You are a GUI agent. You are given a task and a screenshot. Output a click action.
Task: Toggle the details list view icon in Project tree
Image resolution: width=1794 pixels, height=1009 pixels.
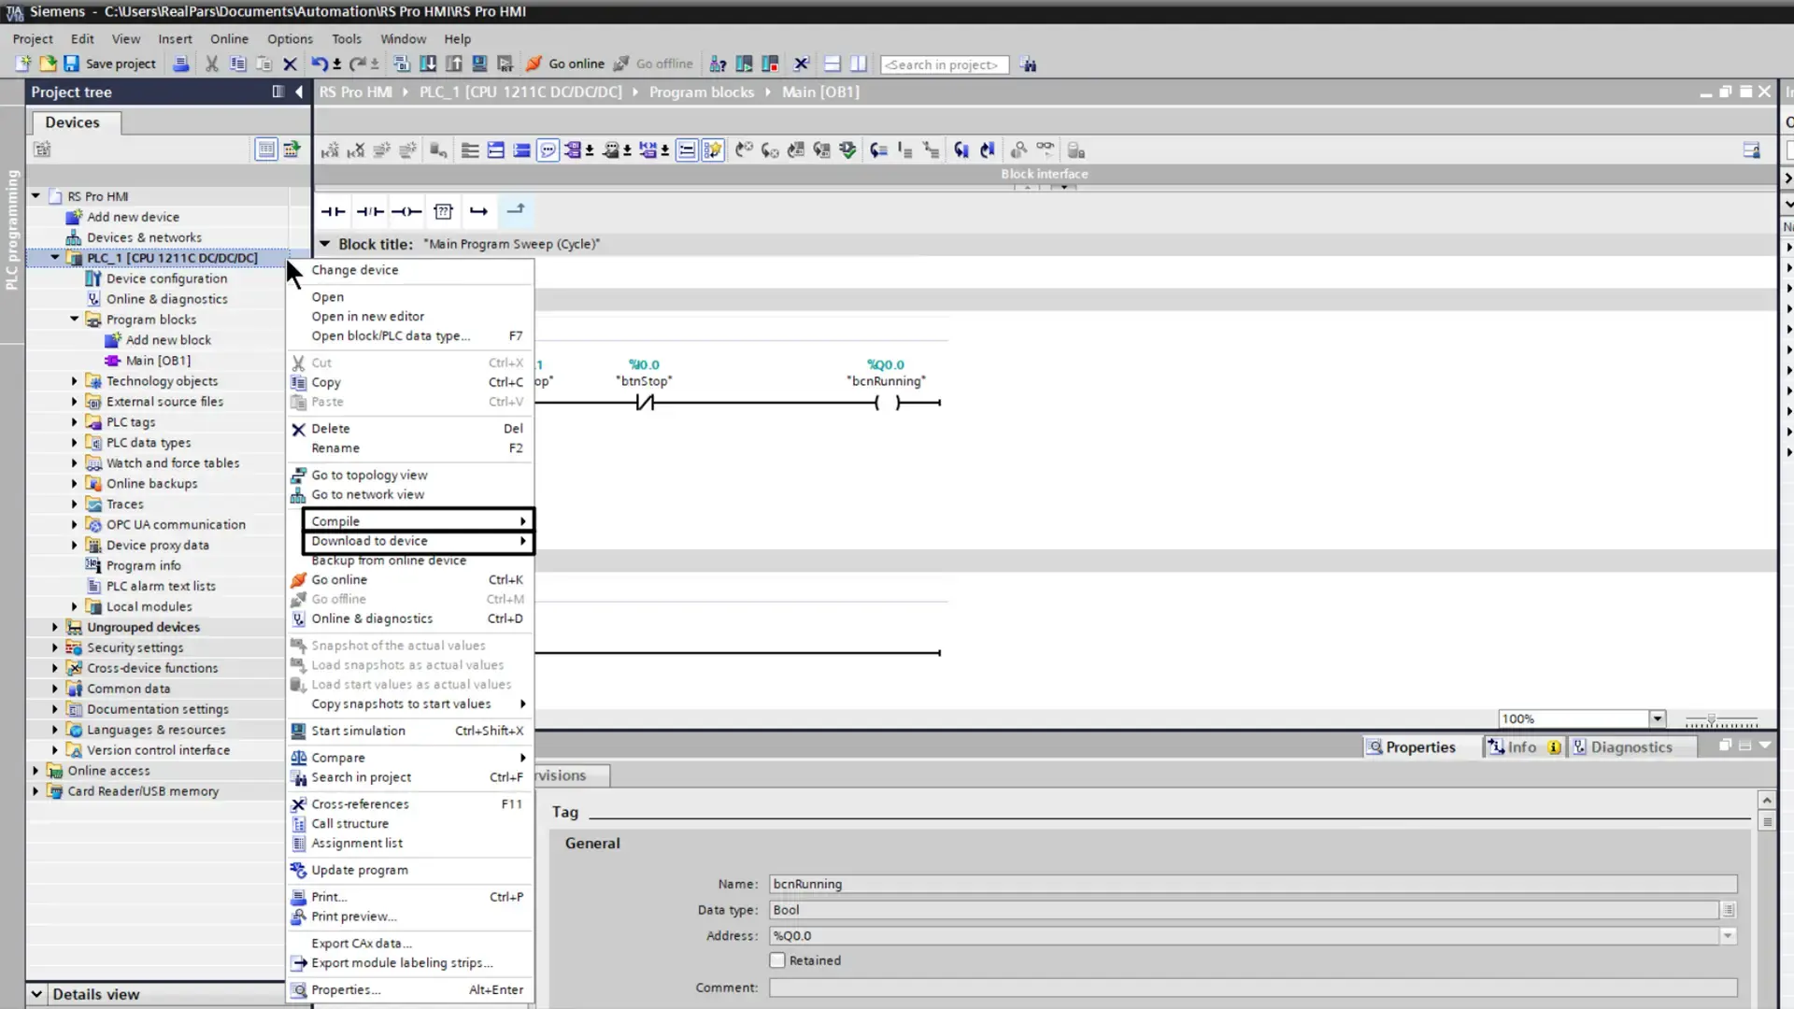pyautogui.click(x=266, y=149)
